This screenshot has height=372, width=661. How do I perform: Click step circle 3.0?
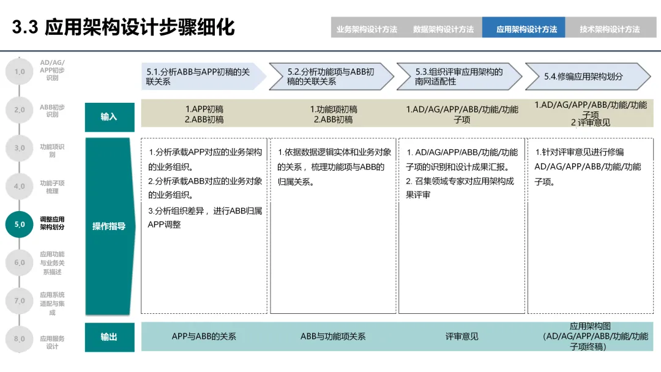(x=20, y=148)
